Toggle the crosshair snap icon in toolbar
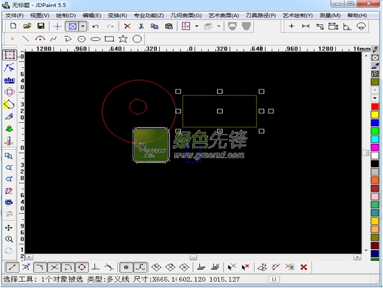The image size is (383, 288). 57,26
